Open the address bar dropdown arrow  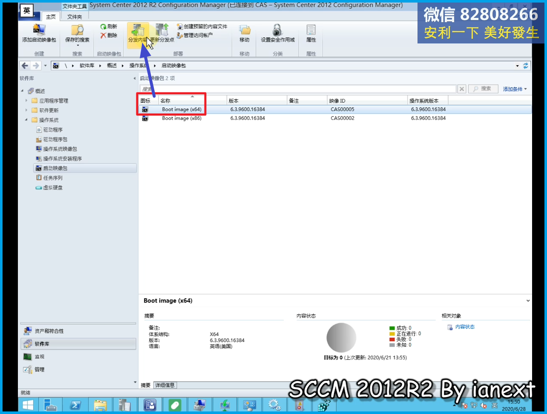(518, 66)
